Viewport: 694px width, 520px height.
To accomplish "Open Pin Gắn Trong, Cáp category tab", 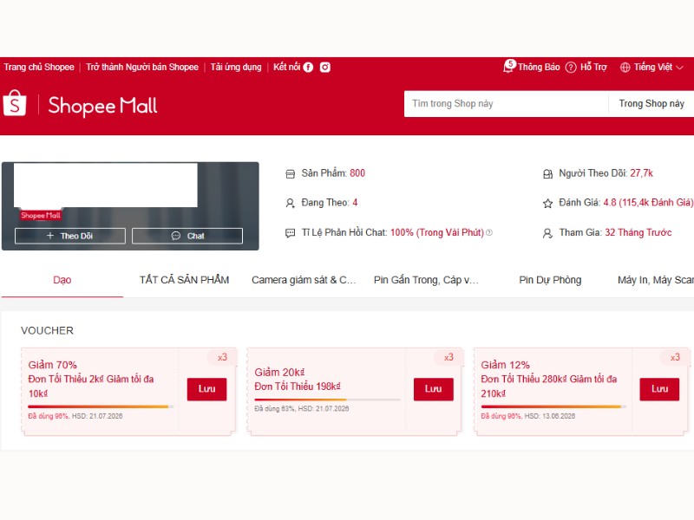I will coord(426,280).
